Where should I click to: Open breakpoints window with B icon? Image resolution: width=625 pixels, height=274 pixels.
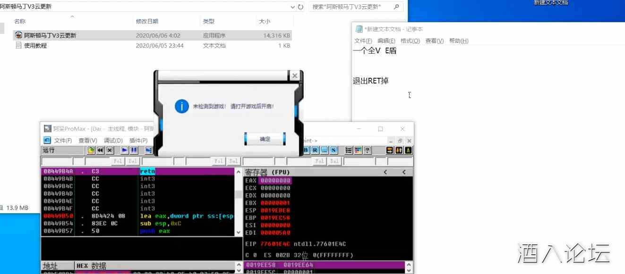pos(306,150)
